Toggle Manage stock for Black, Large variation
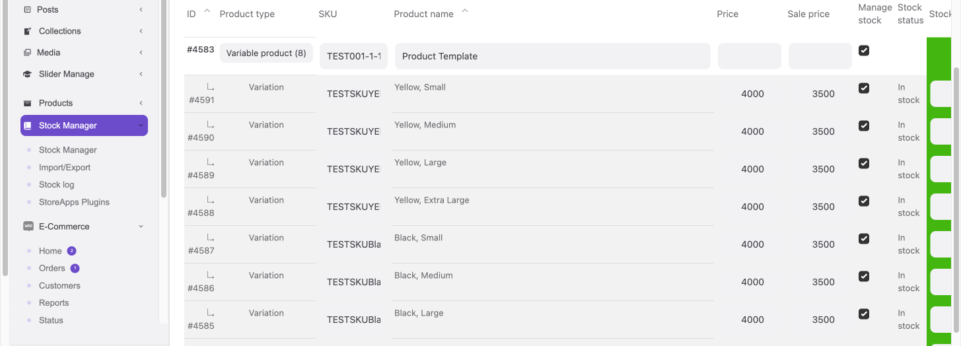961x346 pixels. click(x=864, y=314)
